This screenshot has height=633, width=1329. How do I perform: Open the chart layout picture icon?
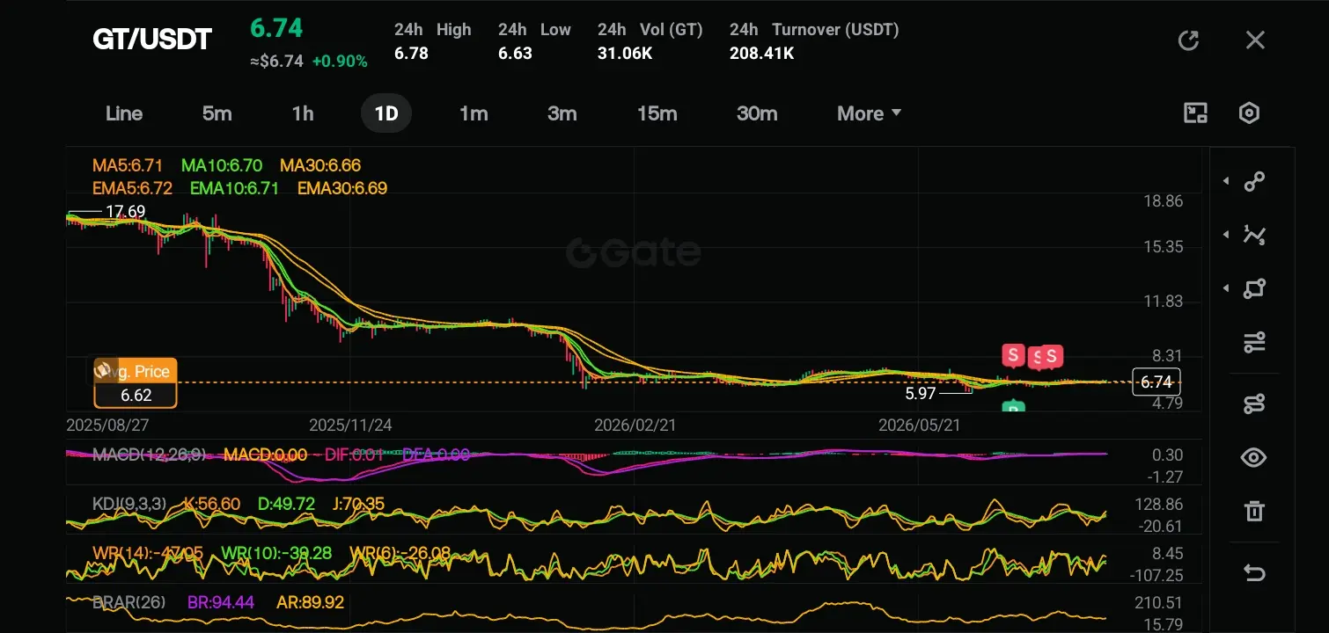1195,113
